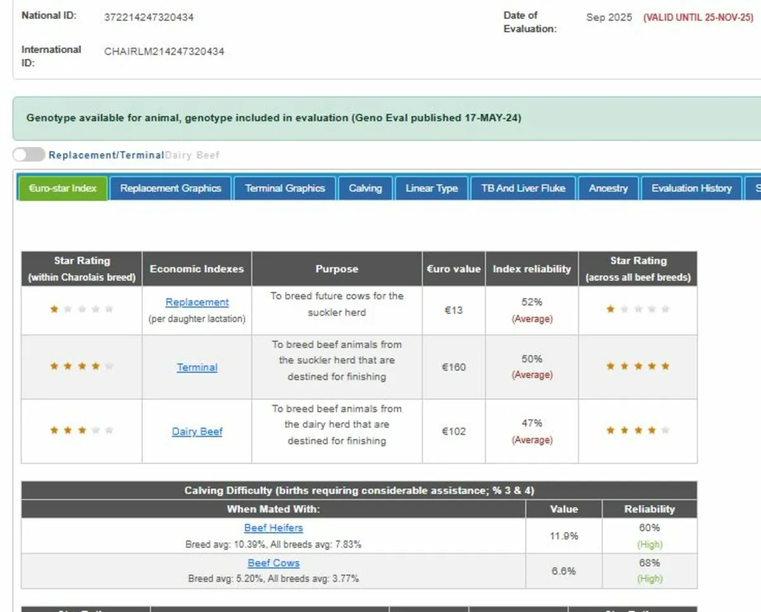Select the Calving tab
The width and height of the screenshot is (761, 612).
click(365, 189)
